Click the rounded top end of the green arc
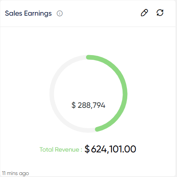The width and height of the screenshot is (177, 177). coord(88,57)
